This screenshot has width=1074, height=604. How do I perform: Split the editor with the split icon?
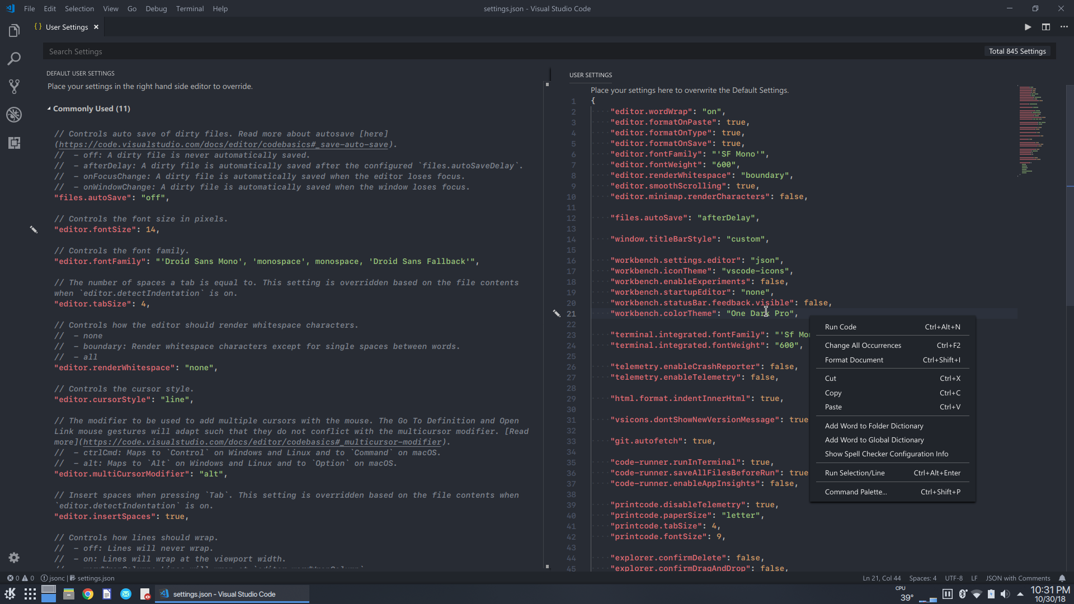click(1046, 26)
